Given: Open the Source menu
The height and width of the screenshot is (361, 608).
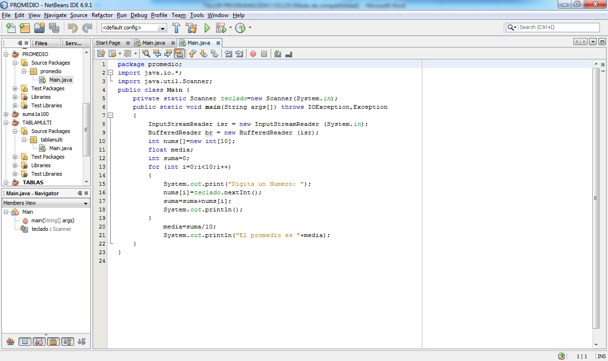Looking at the screenshot, I should (x=79, y=15).
